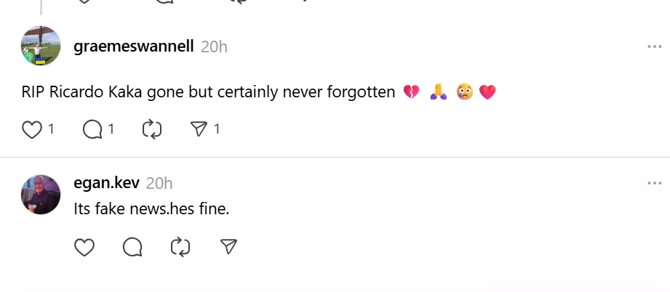Screen dimensions: 670x292
Task: Open the 'Its fake news.hes fine.' reply text
Action: tap(151, 208)
